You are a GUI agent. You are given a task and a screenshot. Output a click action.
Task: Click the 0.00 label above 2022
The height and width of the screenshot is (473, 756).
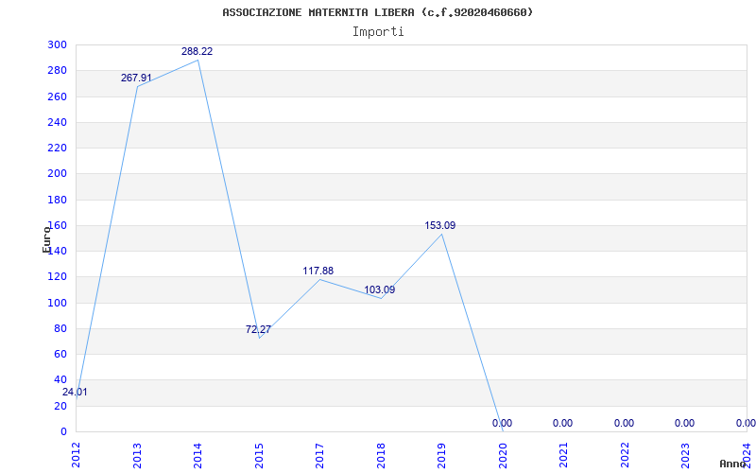click(624, 423)
